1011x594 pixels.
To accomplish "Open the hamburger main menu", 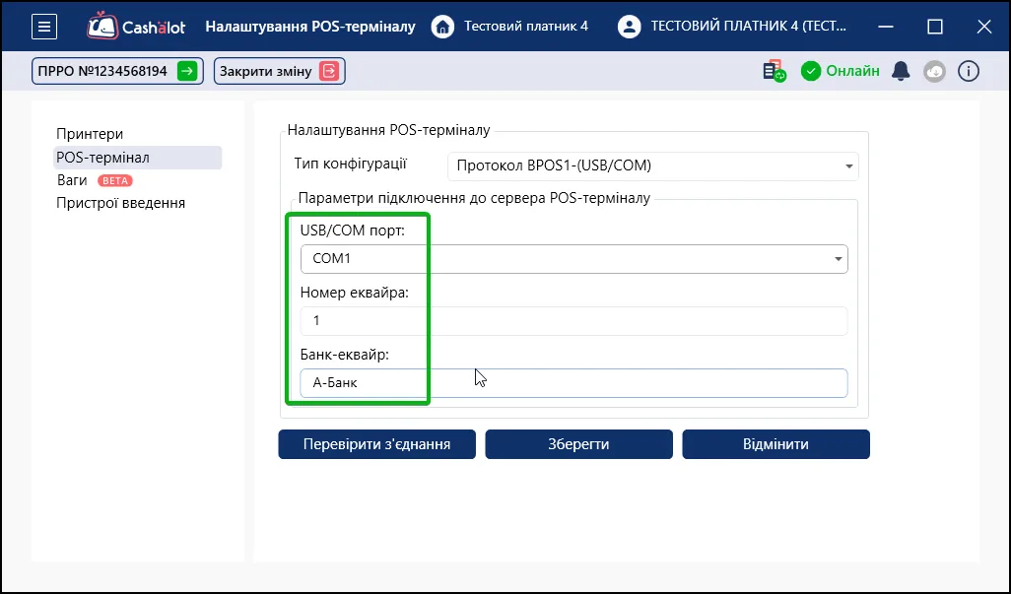I will [x=44, y=27].
